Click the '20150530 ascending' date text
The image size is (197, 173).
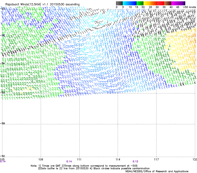[65, 5]
